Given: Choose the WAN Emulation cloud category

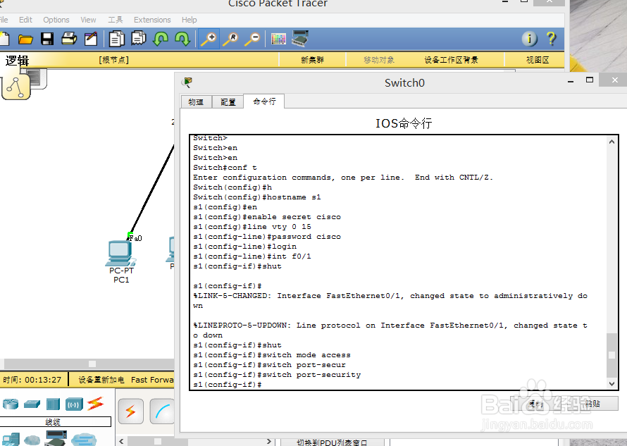Looking at the screenshot, I should click(32, 440).
